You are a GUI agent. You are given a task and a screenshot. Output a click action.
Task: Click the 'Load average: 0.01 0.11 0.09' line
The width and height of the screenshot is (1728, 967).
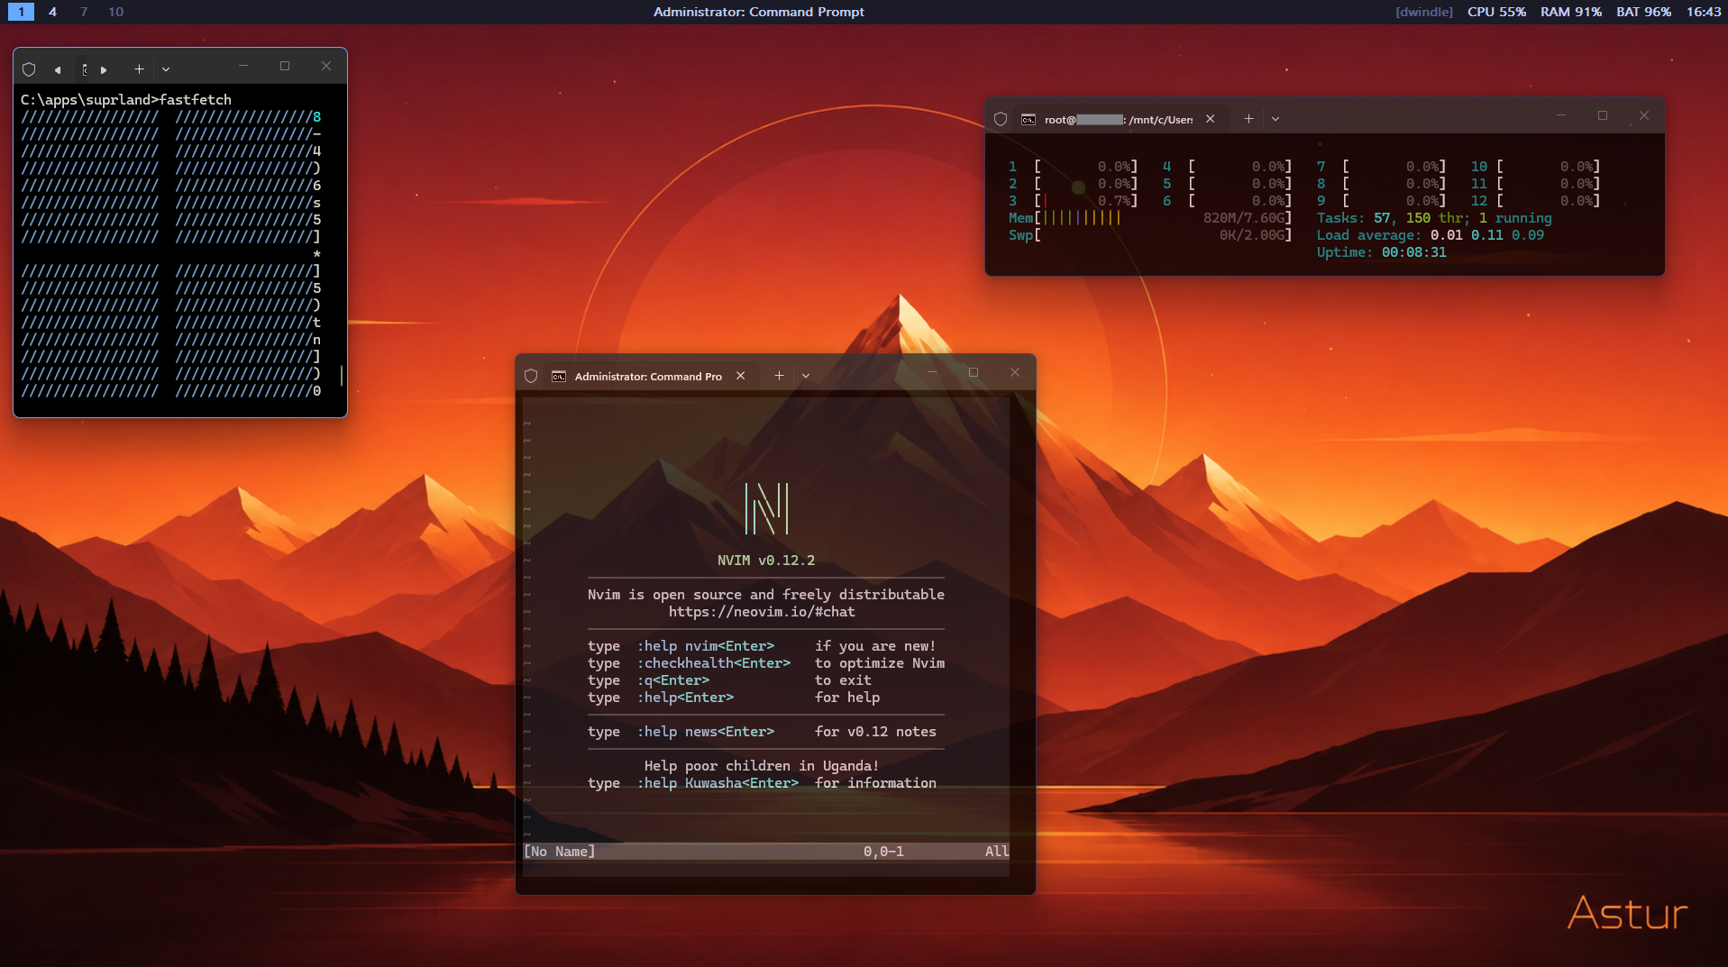point(1431,235)
